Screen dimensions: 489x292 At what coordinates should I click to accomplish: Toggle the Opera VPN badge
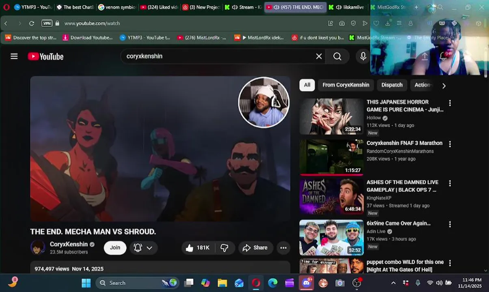47,24
